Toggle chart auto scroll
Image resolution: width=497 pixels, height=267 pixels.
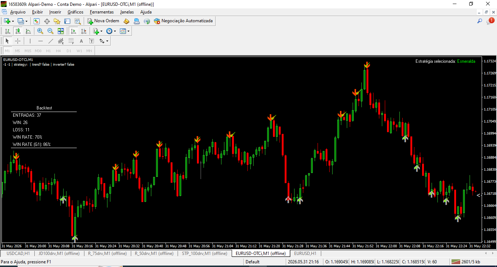click(73, 31)
